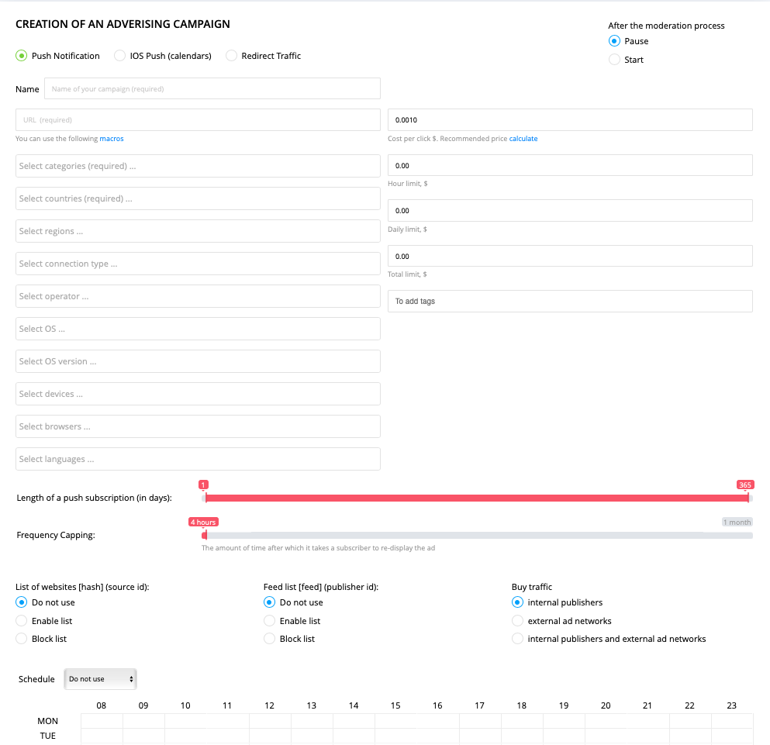Click the 4 hours Frequency Capping slider handle

pyautogui.click(x=204, y=535)
